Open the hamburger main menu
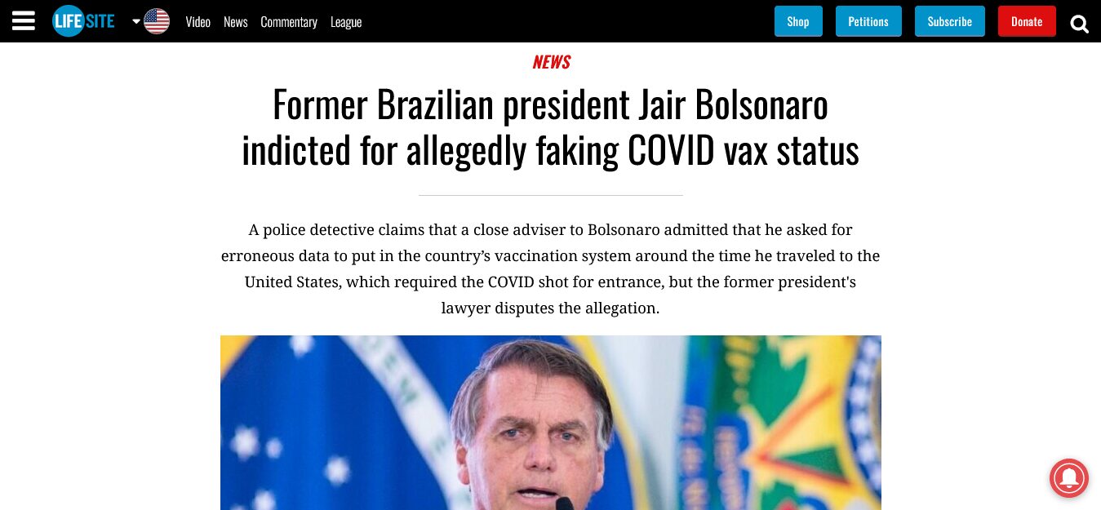 point(24,21)
